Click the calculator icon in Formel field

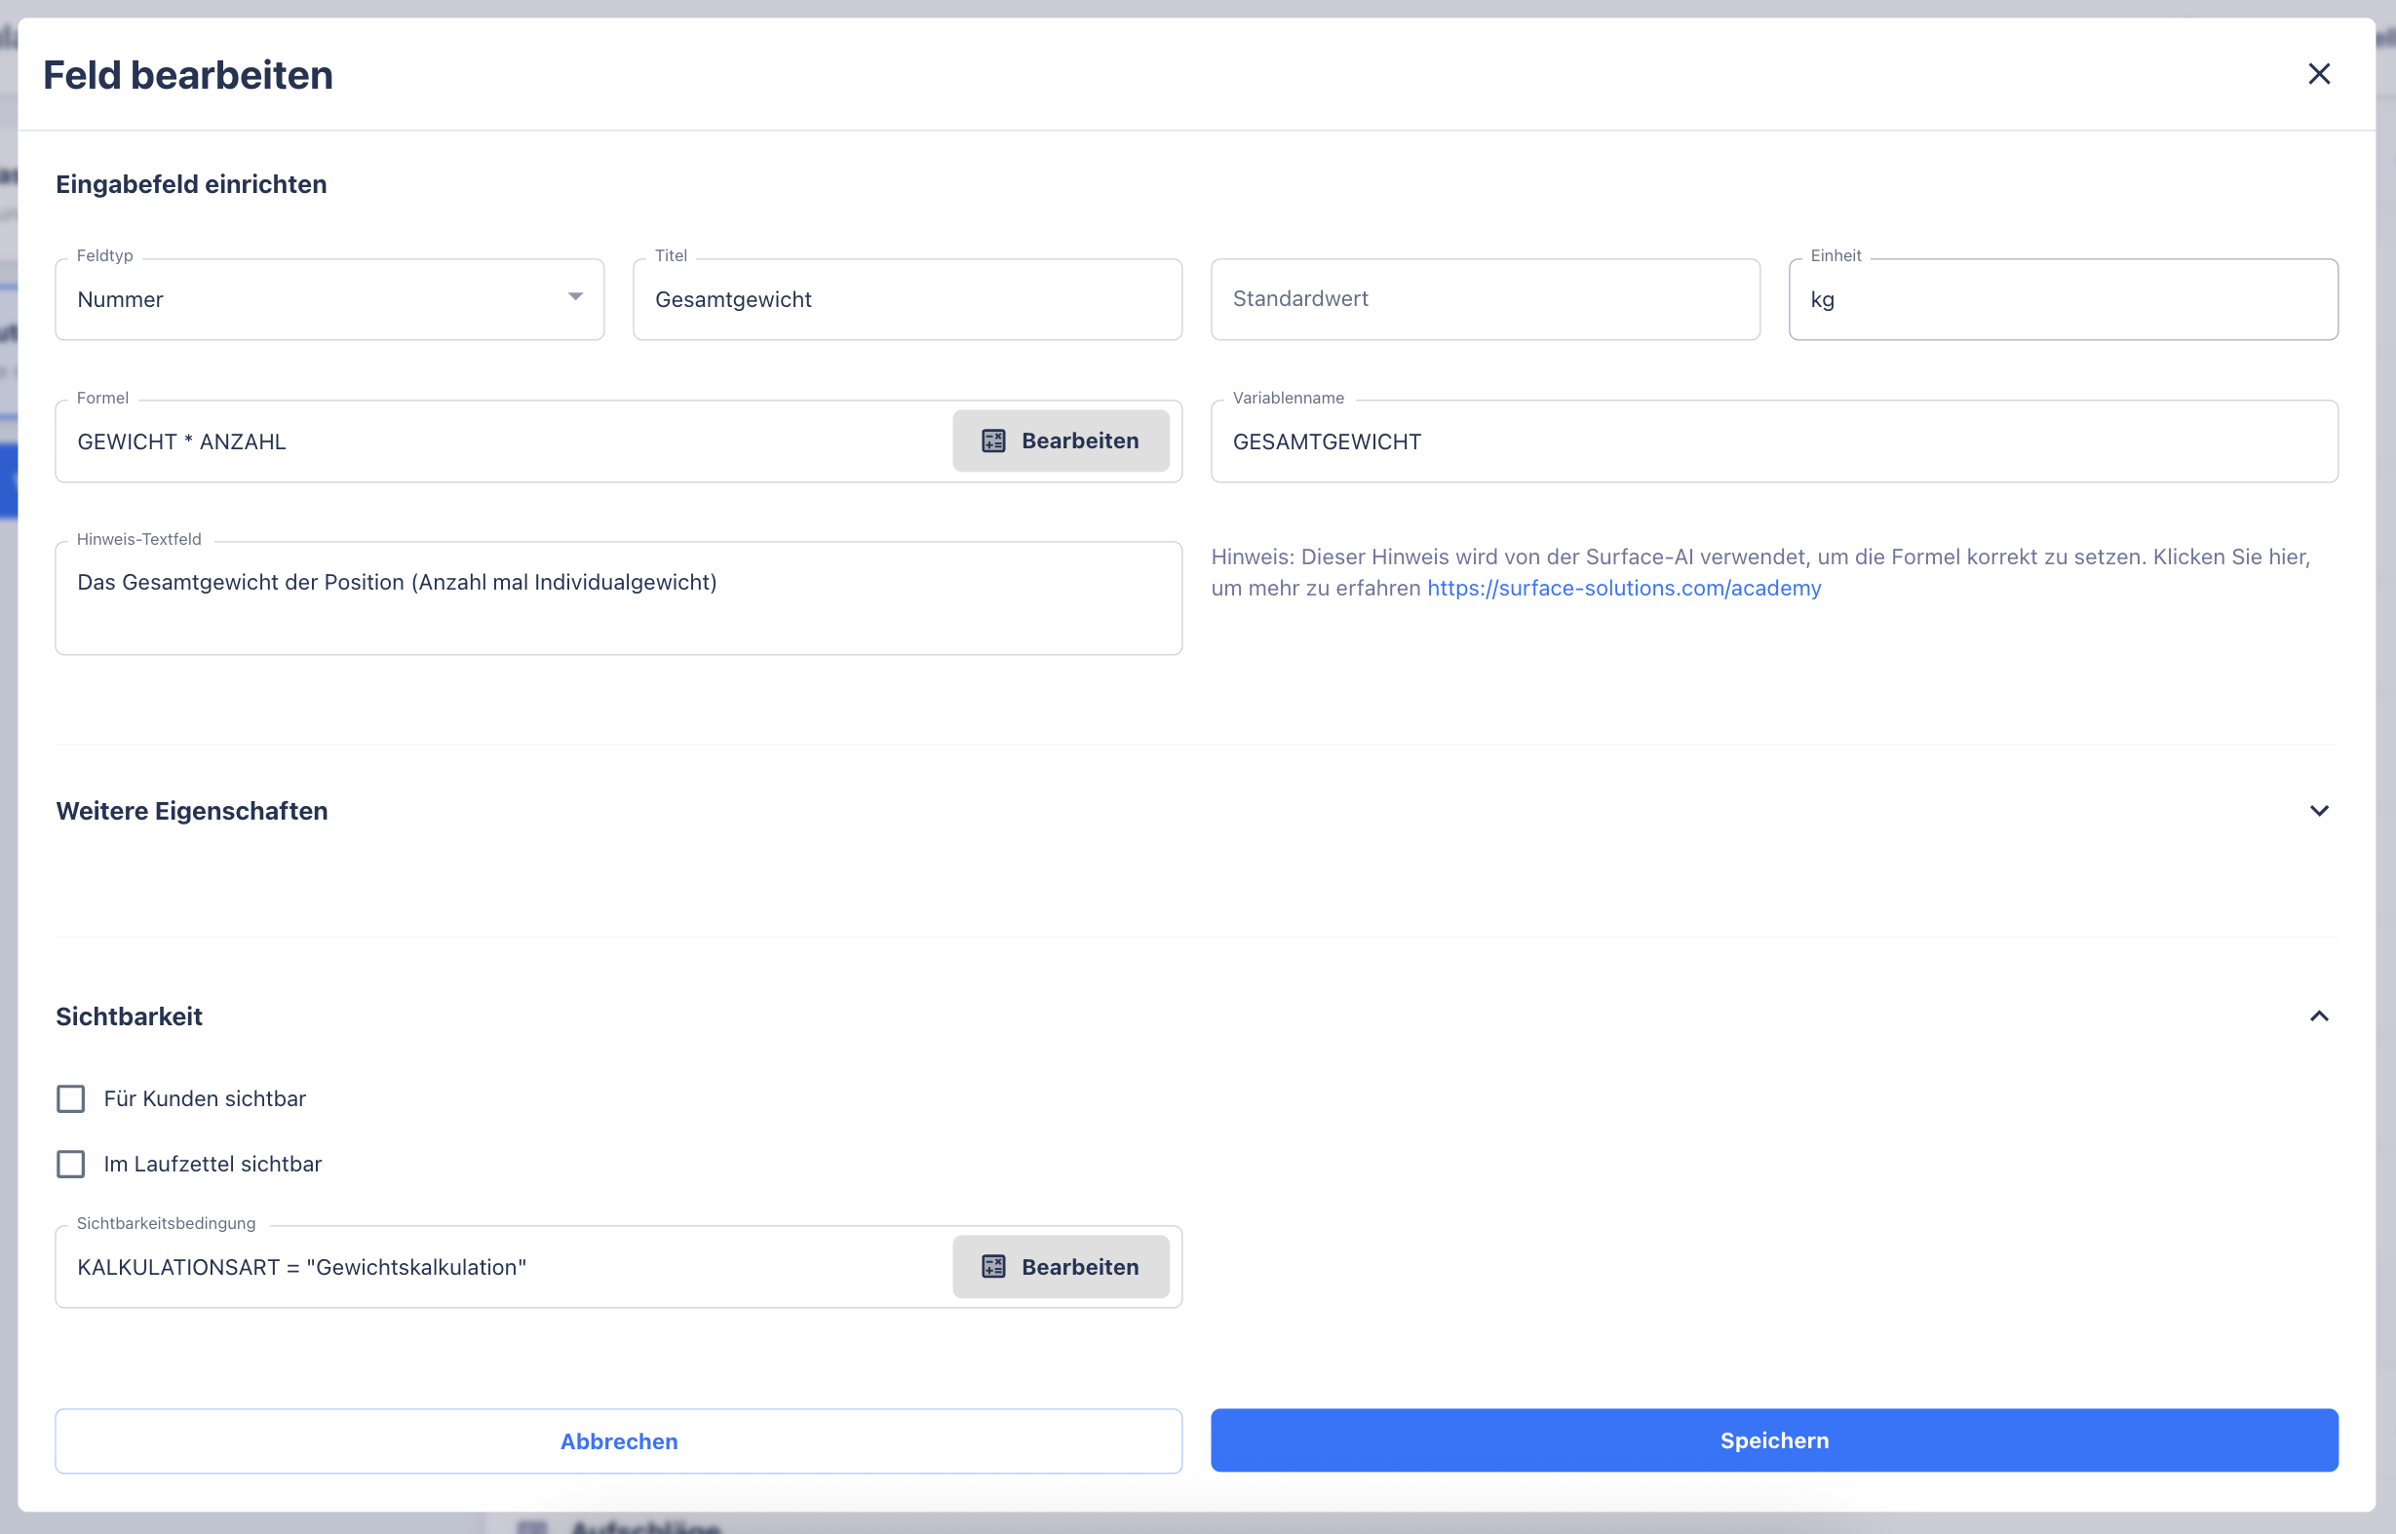click(x=993, y=441)
